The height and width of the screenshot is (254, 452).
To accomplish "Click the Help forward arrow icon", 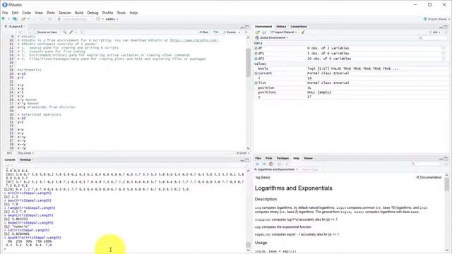I will [263, 164].
